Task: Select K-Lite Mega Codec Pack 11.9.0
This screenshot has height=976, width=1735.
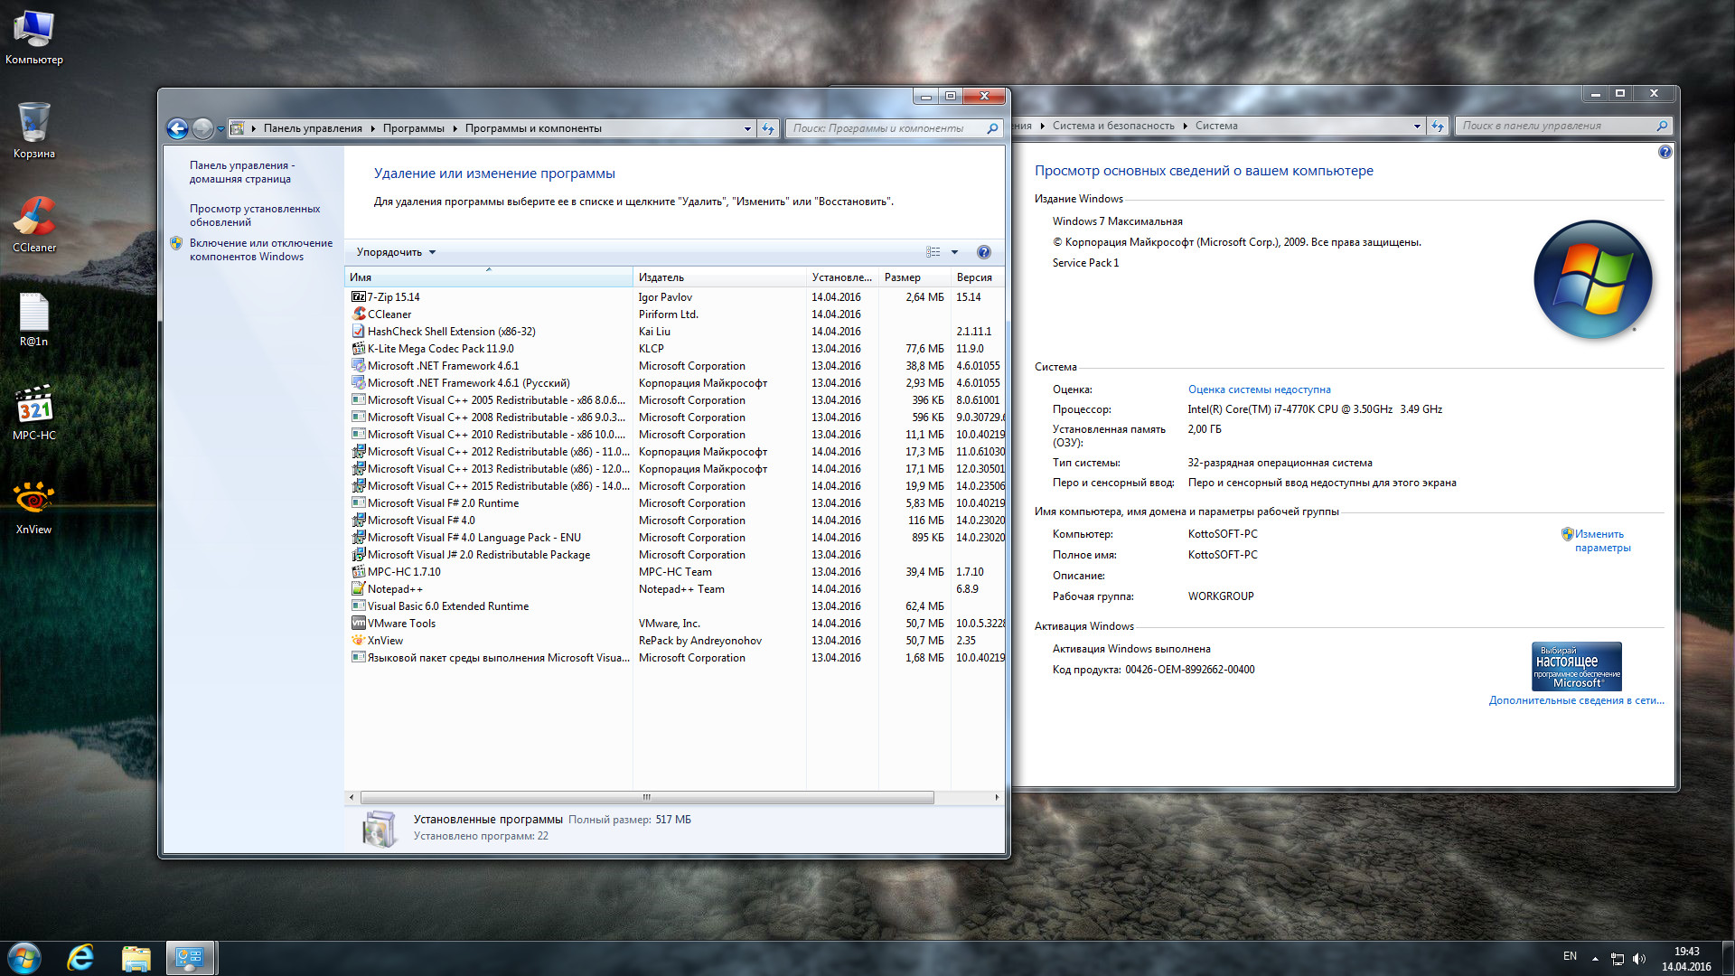Action: [x=676, y=348]
